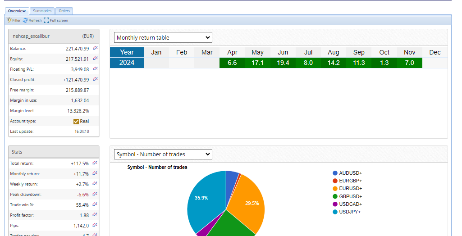Open the Orders tab
The image size is (462, 236).
point(64,11)
